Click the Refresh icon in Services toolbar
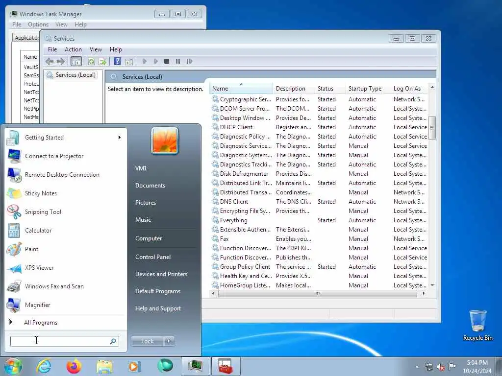Screen dimensions: 502x376 91,61
